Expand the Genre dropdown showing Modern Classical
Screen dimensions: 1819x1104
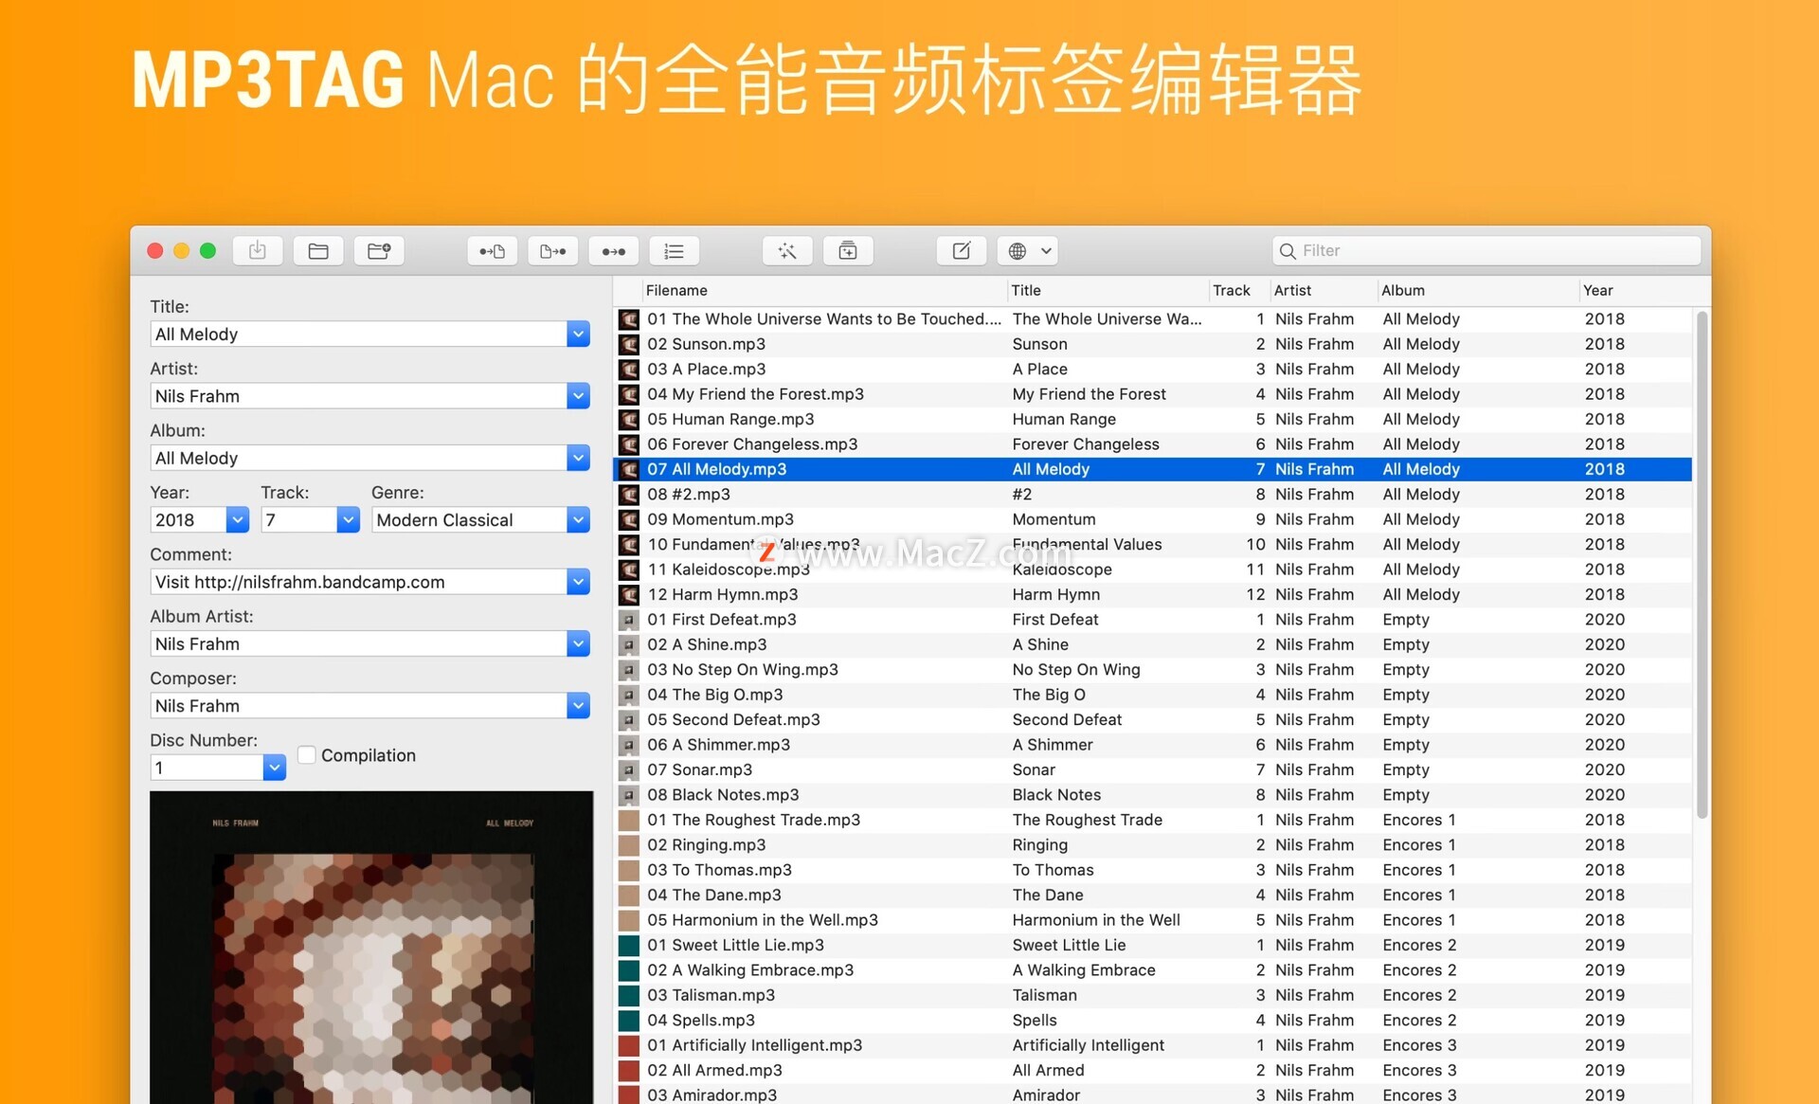pyautogui.click(x=578, y=519)
